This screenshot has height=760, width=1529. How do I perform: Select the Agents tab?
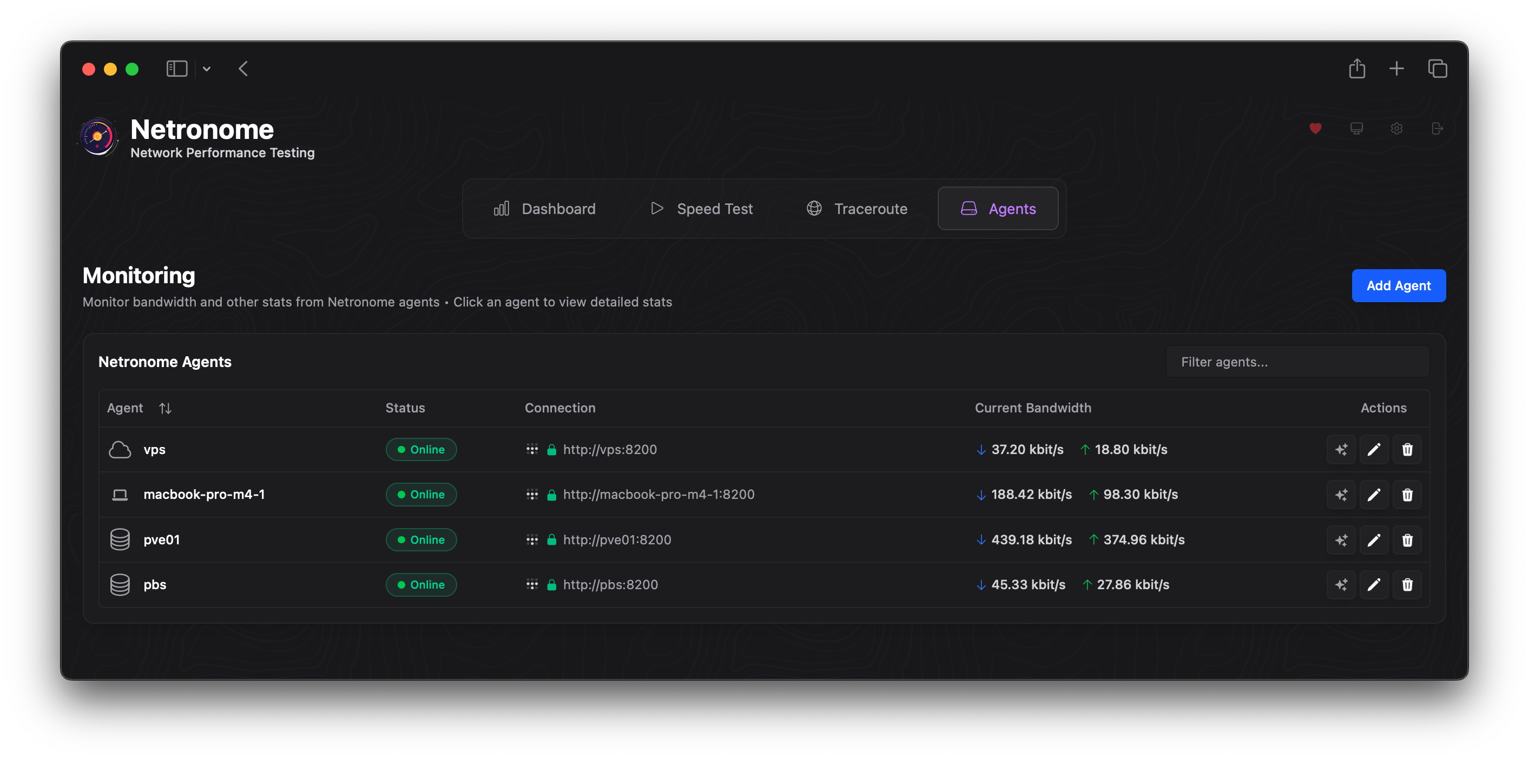[998, 209]
